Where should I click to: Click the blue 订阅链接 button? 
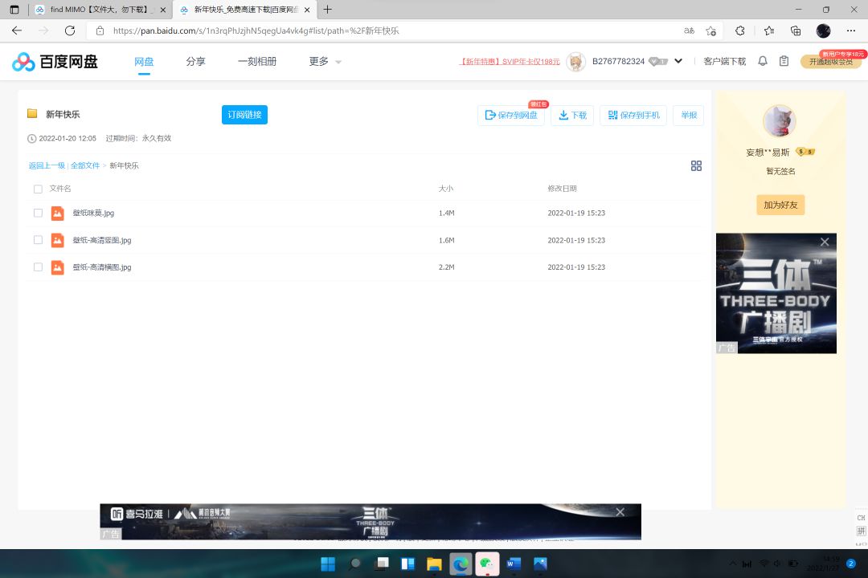[244, 115]
